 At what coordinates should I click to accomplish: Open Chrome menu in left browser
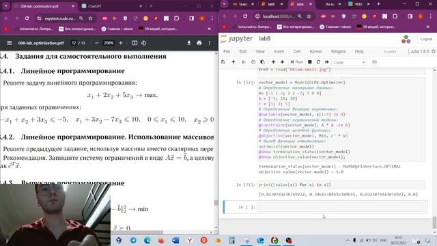(212, 18)
